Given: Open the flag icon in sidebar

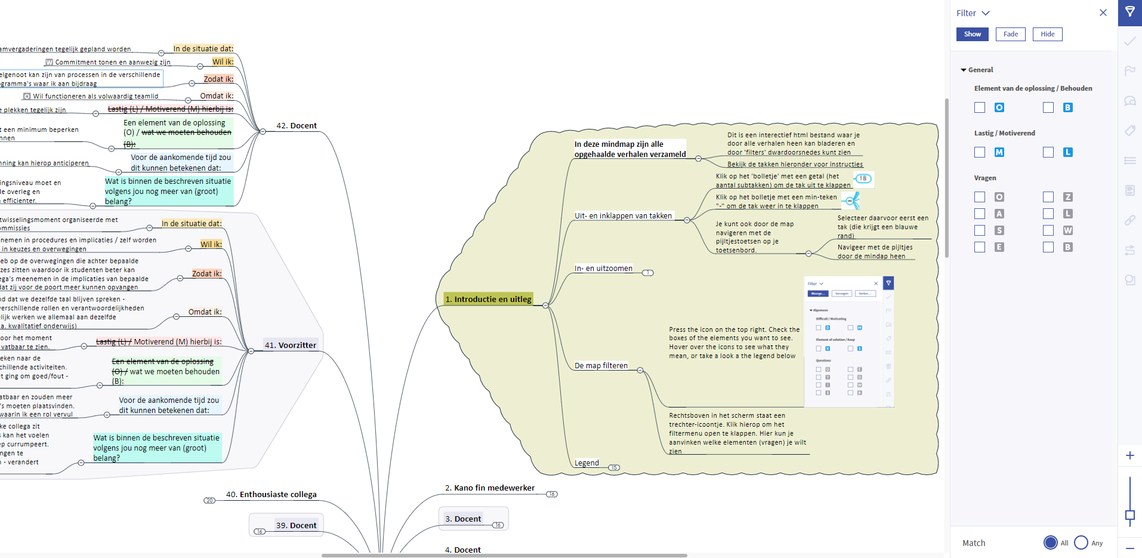Looking at the screenshot, I should coord(1129,71).
